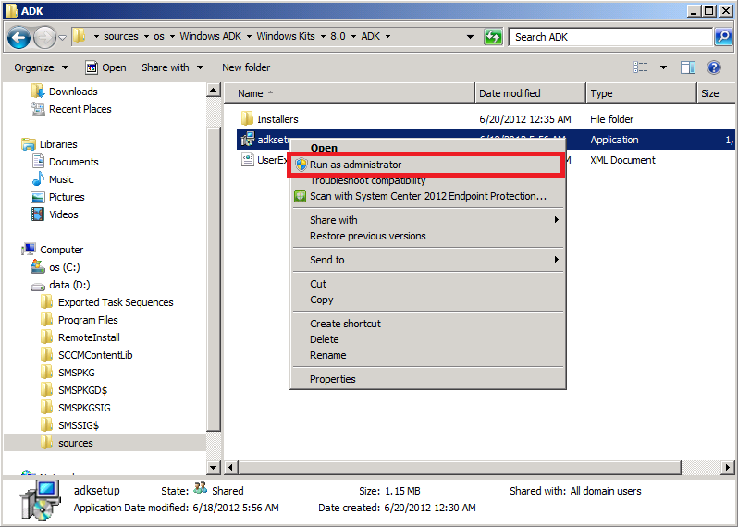Click the Change your view icon
This screenshot has width=738, height=527.
(x=641, y=67)
